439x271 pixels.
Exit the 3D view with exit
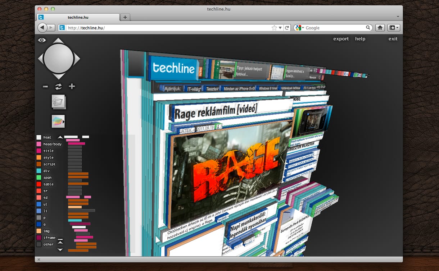click(x=393, y=39)
